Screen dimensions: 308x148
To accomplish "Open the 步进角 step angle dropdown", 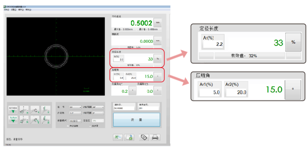I will (75, 113).
